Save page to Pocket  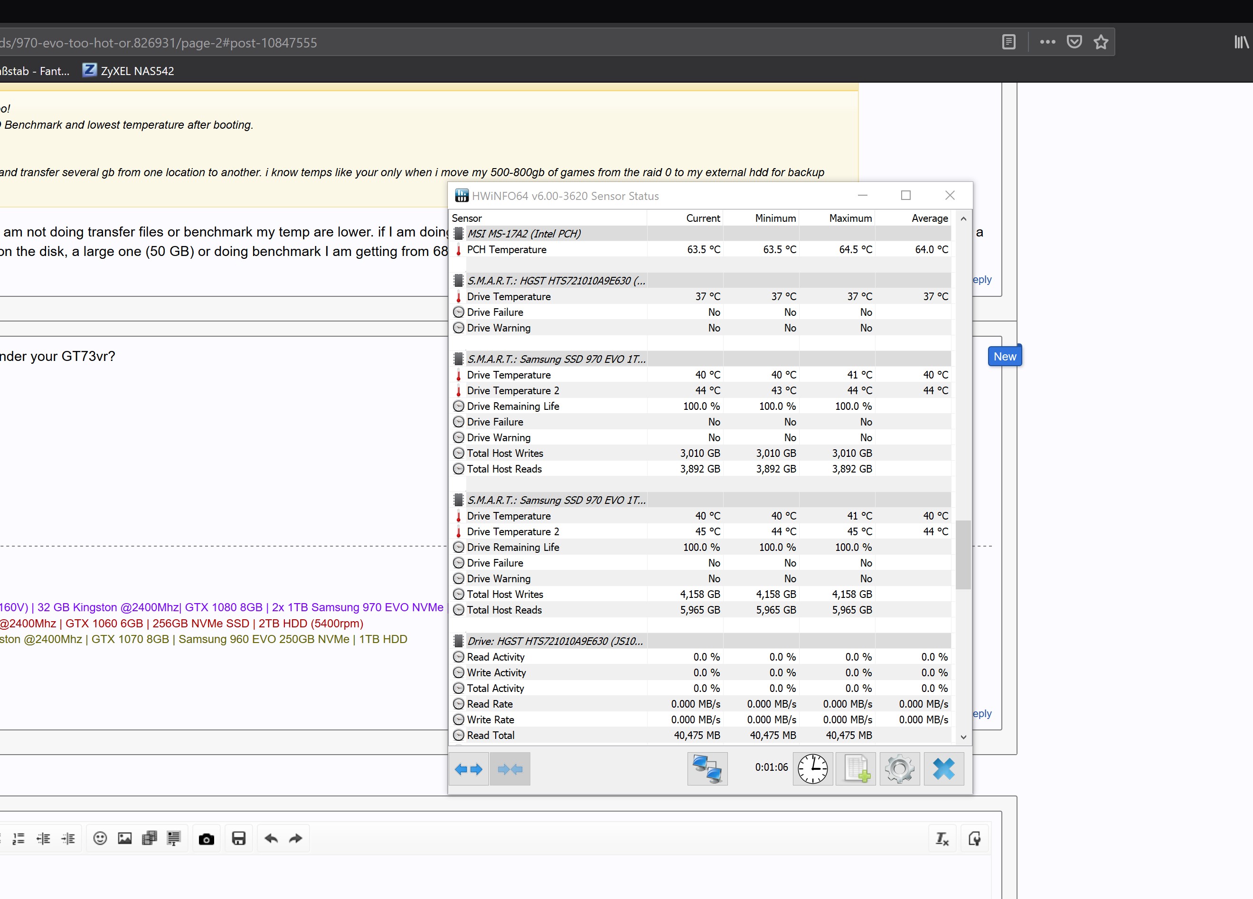point(1074,42)
